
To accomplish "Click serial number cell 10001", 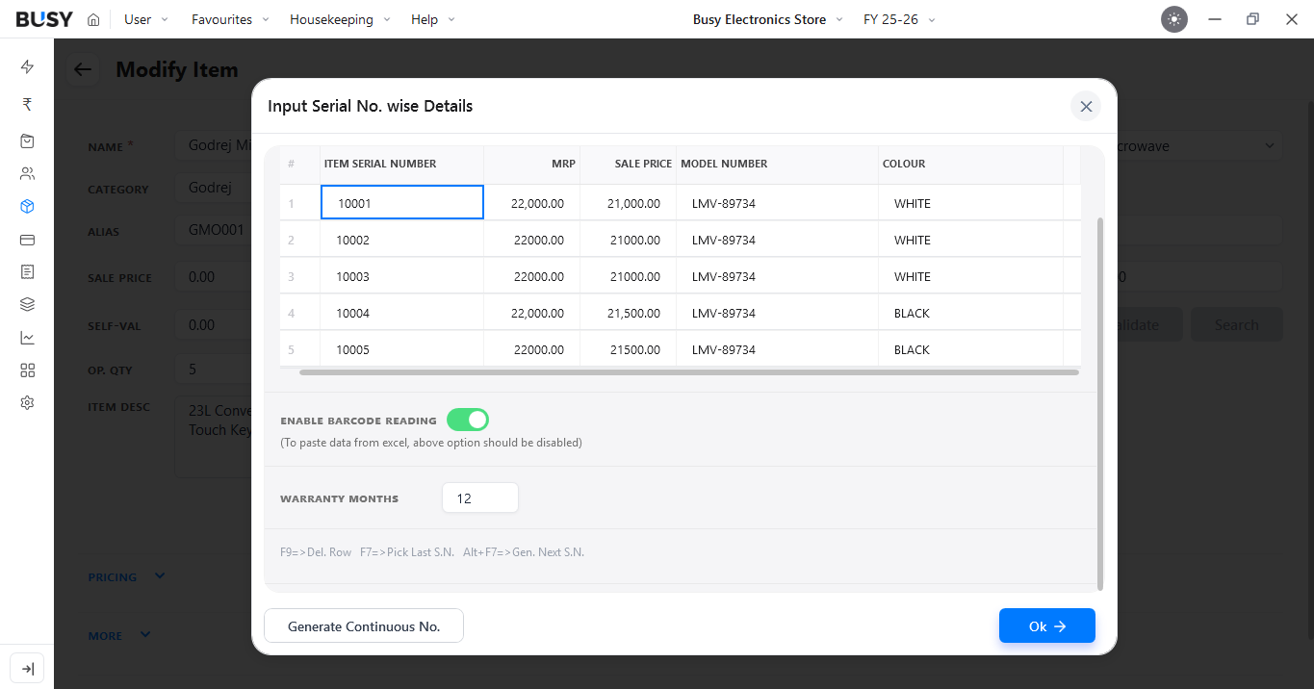I will click(401, 203).
